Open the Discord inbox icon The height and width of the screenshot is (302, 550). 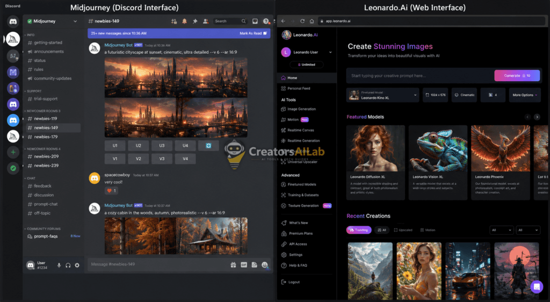pos(255,21)
